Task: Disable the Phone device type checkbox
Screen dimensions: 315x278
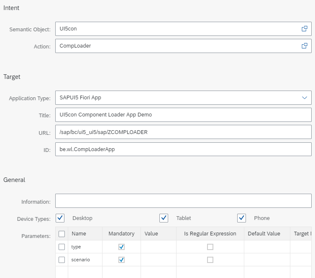Action: coord(241,218)
